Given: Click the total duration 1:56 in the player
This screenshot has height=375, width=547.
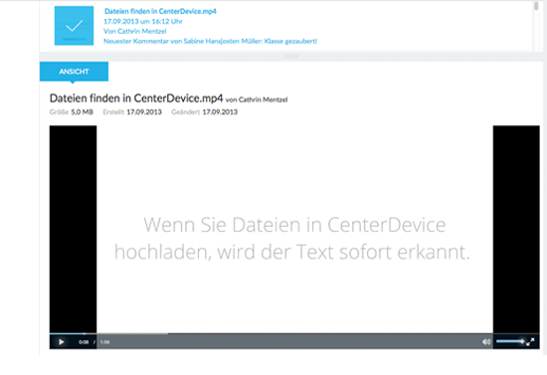Looking at the screenshot, I should tap(105, 342).
